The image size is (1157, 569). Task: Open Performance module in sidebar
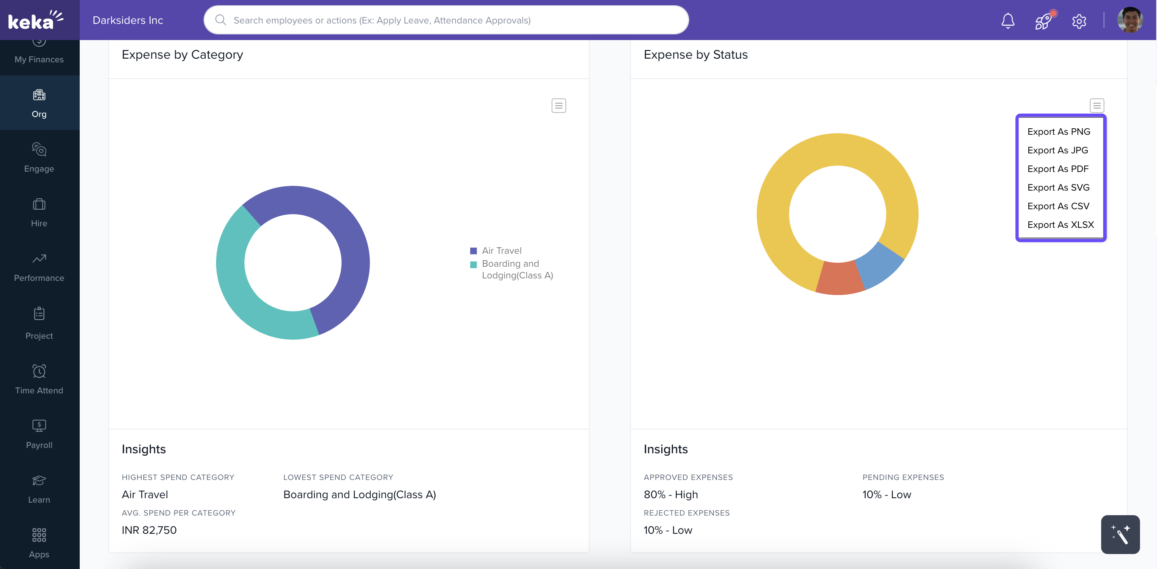pyautogui.click(x=39, y=267)
